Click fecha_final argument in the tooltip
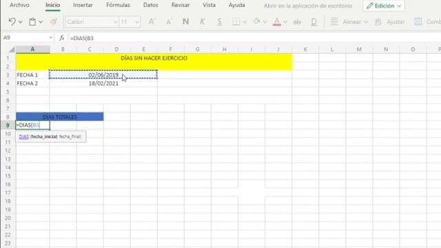441x248 pixels. (70, 136)
